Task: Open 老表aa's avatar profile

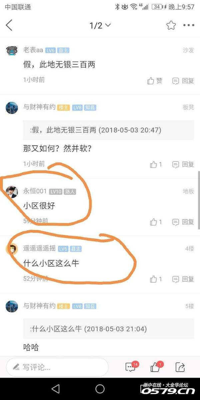Action: click(12, 51)
